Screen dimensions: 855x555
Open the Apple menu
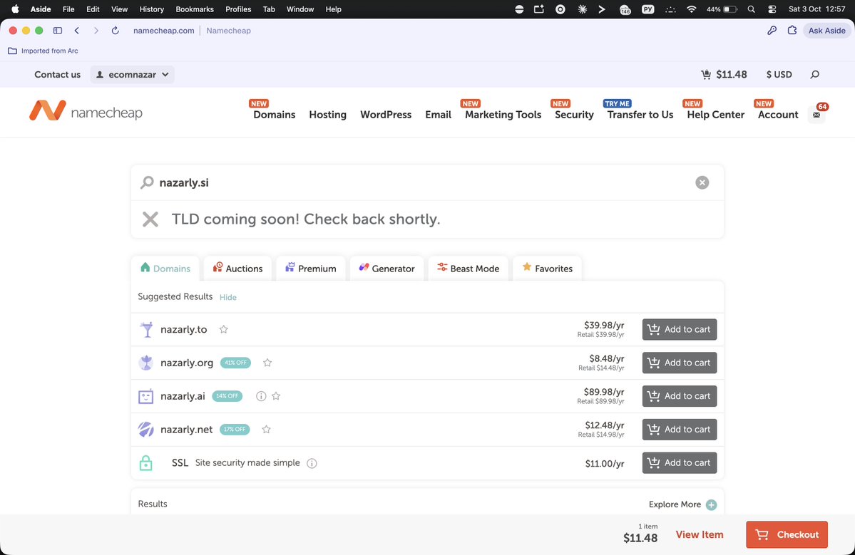(15, 9)
